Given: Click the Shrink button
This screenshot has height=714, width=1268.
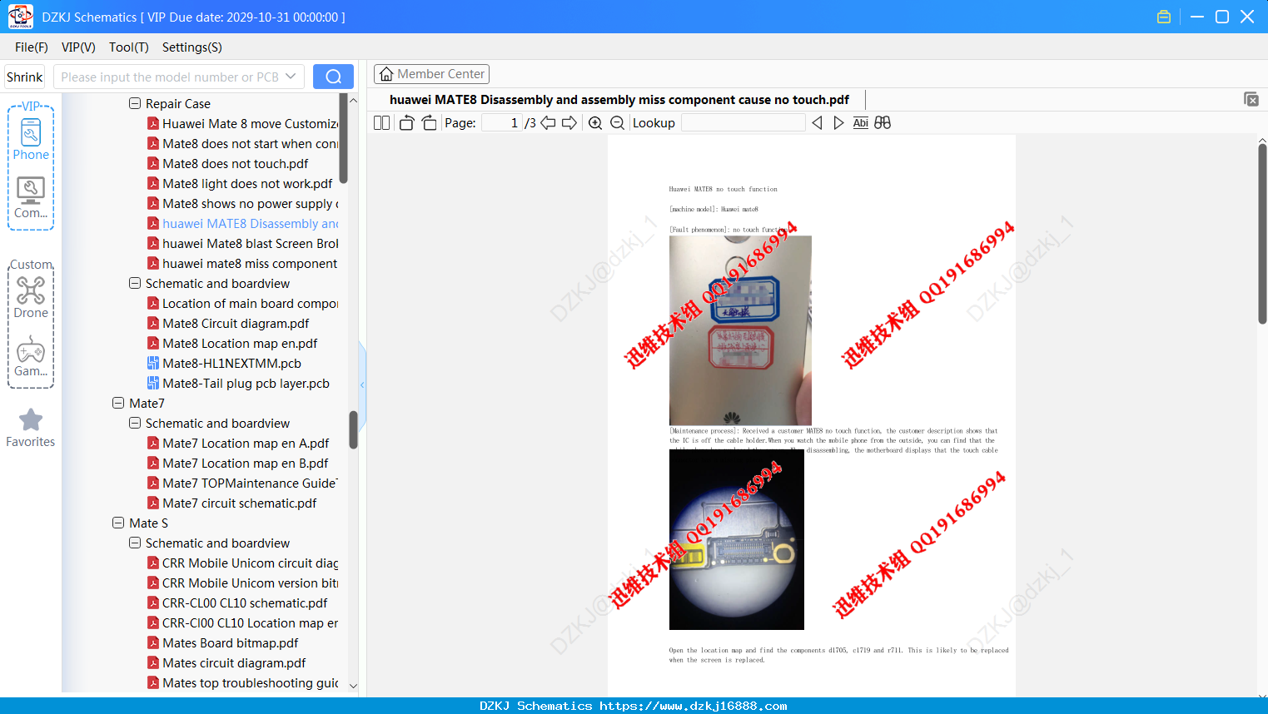Looking at the screenshot, I should [25, 77].
